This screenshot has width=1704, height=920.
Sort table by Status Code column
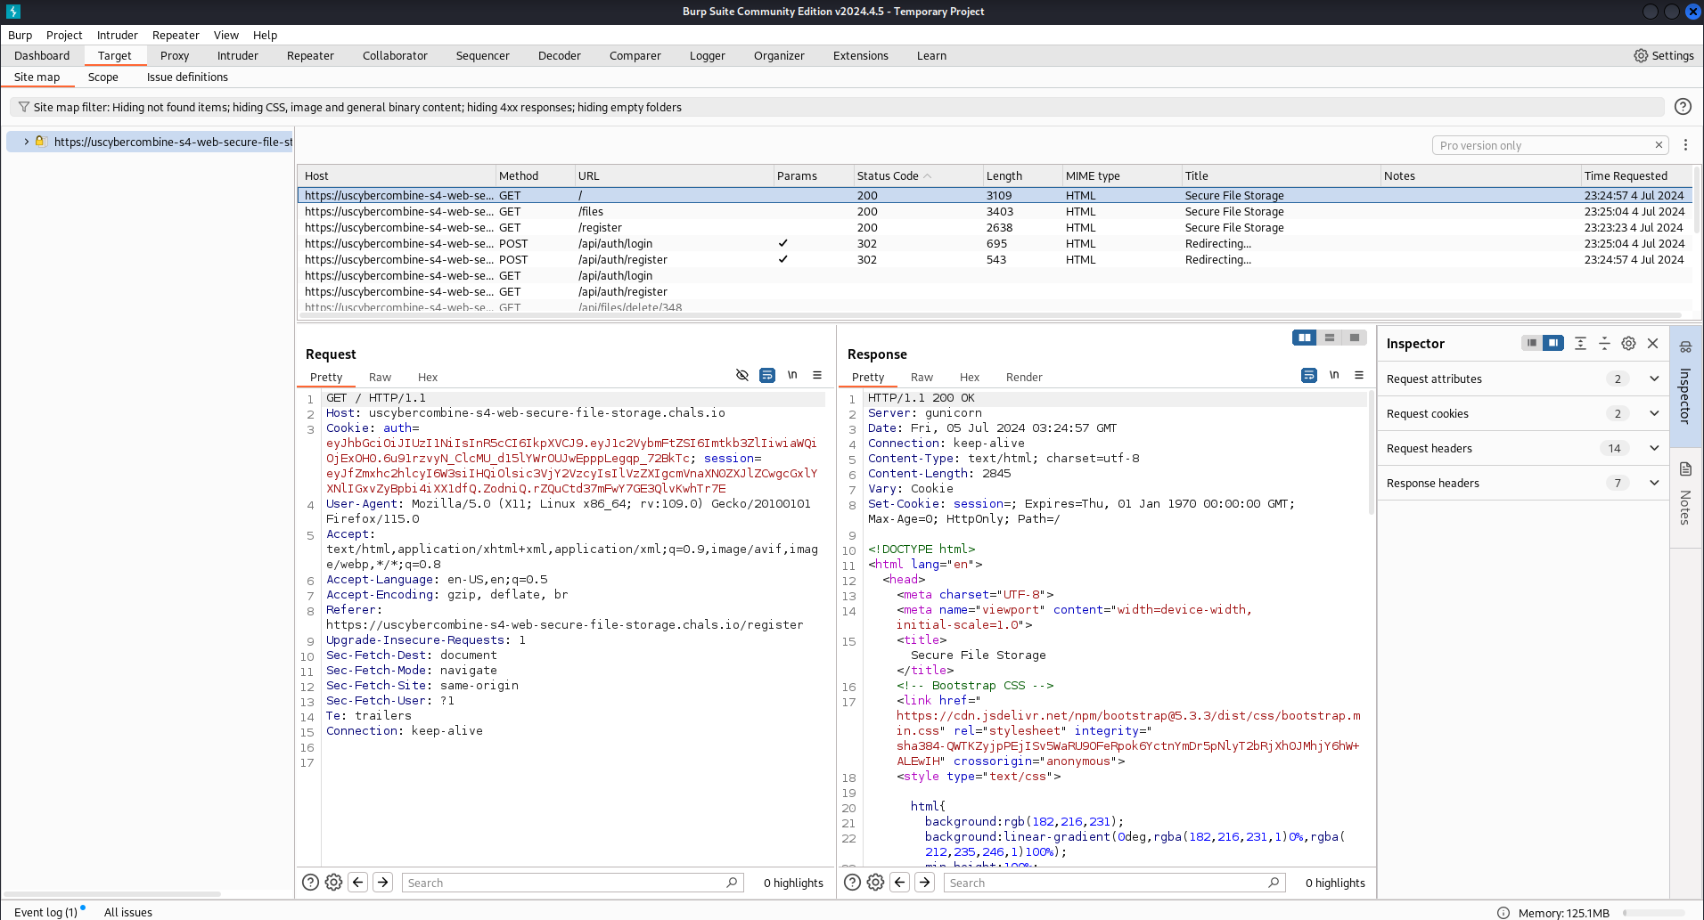916,175
